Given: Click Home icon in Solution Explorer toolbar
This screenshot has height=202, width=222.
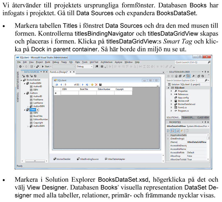Looking at the screenshot, I should [176, 76].
